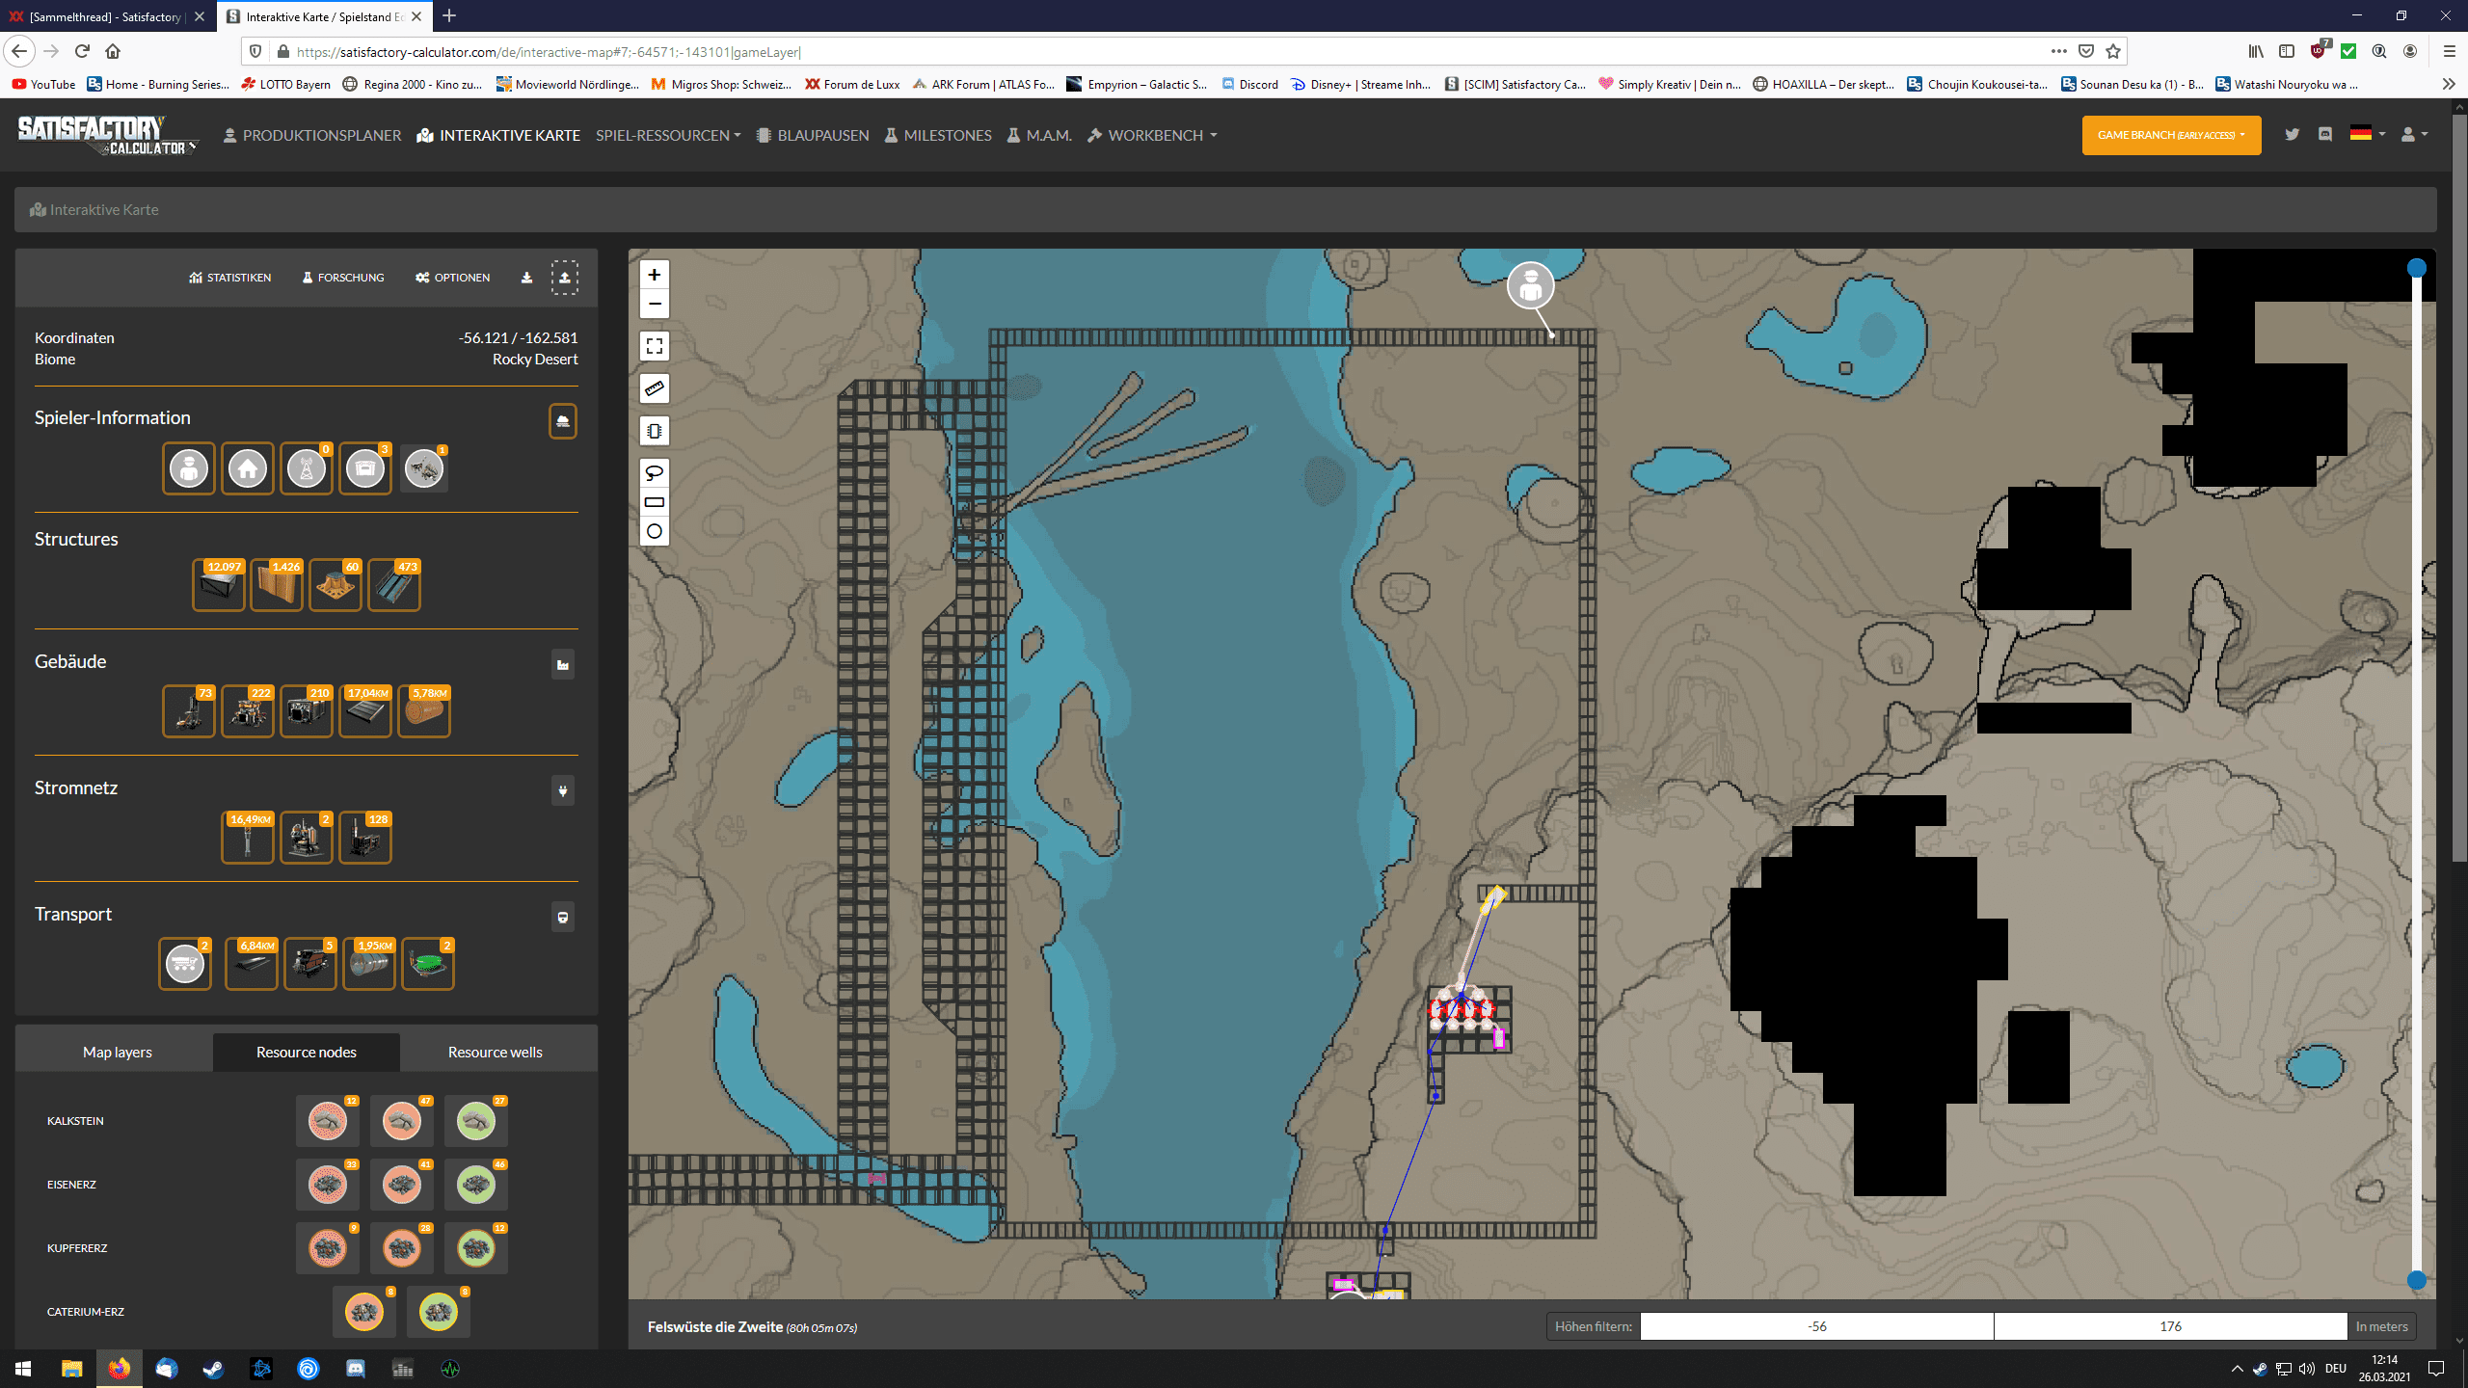Viewport: 2468px width, 1388px height.
Task: Download the save game file
Action: 526,278
